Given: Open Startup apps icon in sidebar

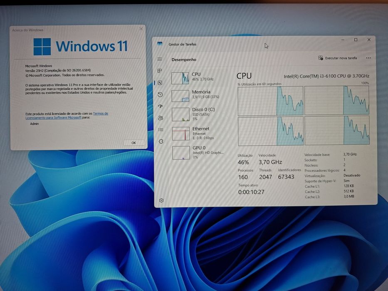Looking at the screenshot, I should tap(161, 106).
